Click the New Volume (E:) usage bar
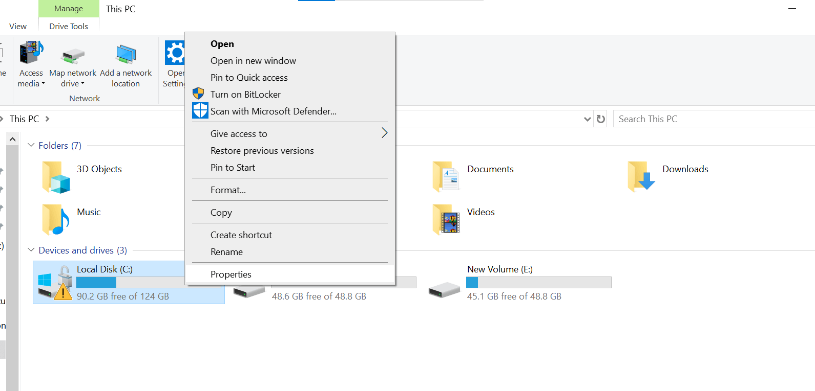 pos(538,282)
